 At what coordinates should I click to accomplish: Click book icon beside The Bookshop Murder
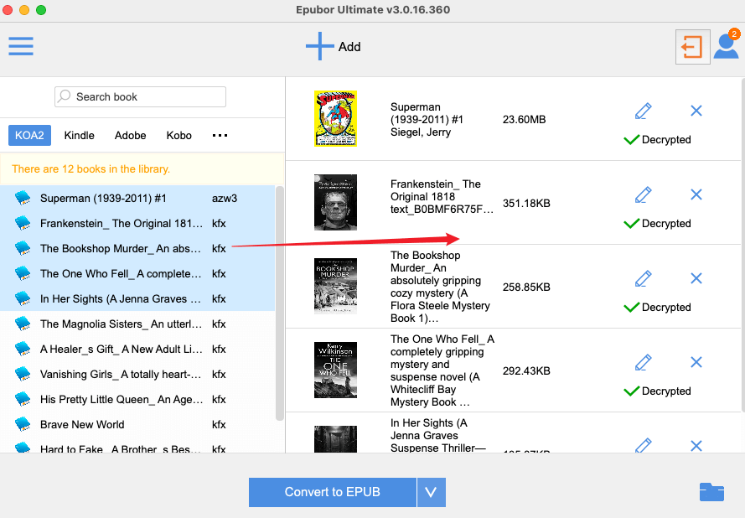tap(23, 249)
